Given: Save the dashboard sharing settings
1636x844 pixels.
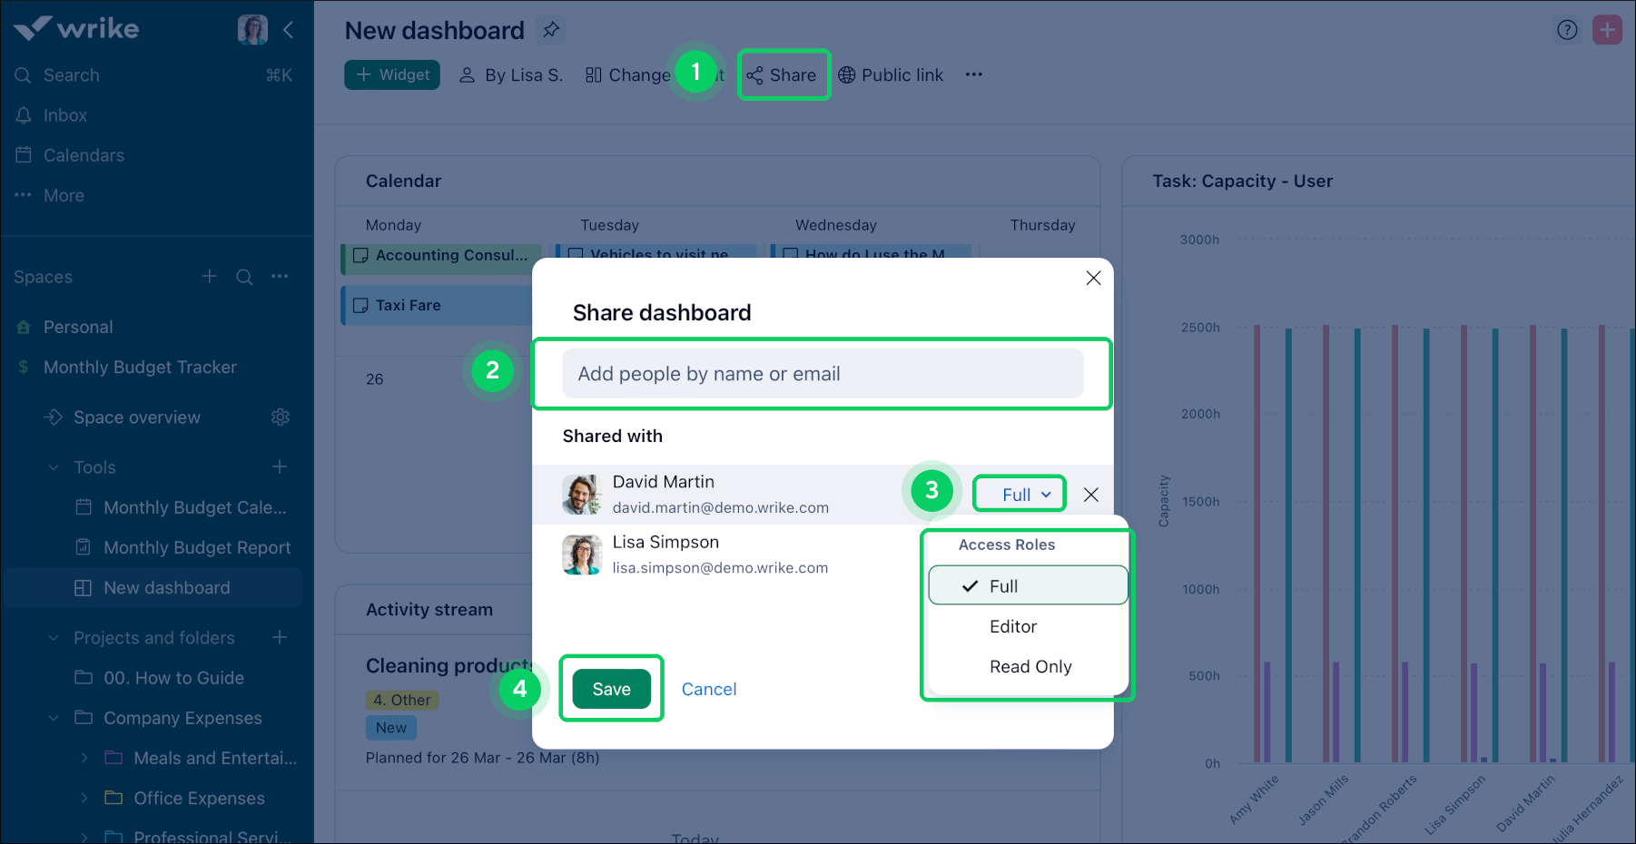Looking at the screenshot, I should click(x=611, y=689).
